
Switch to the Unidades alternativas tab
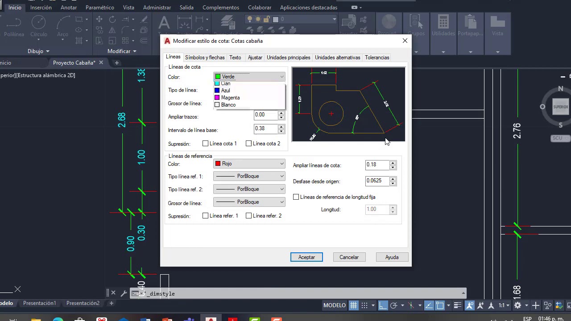(337, 58)
